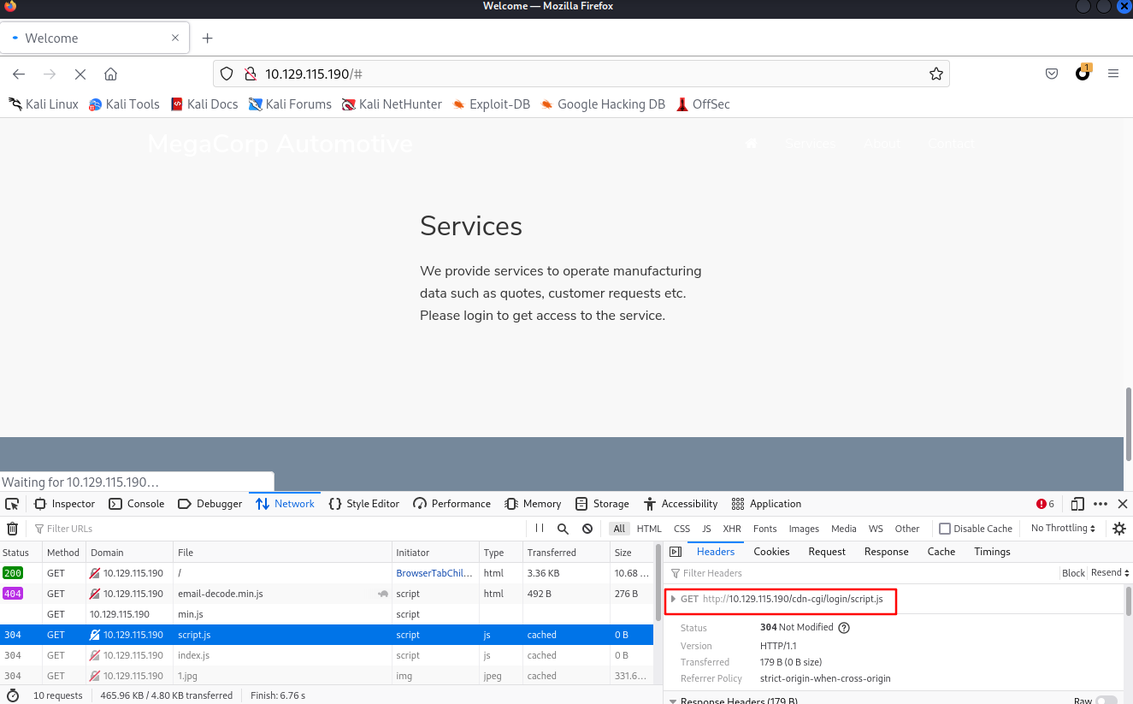Click the browser back arrow button
This screenshot has height=704, width=1133.
click(19, 74)
